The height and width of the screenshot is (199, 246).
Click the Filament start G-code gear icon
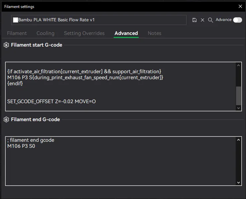[x=6, y=45]
